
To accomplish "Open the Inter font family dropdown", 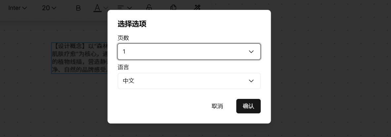I will pyautogui.click(x=18, y=8).
